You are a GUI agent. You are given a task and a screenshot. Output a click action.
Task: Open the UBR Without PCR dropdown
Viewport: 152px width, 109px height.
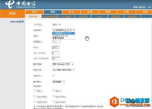[63, 64]
